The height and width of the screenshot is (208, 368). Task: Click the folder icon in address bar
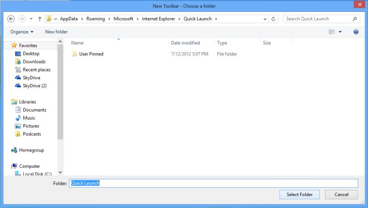pos(49,19)
